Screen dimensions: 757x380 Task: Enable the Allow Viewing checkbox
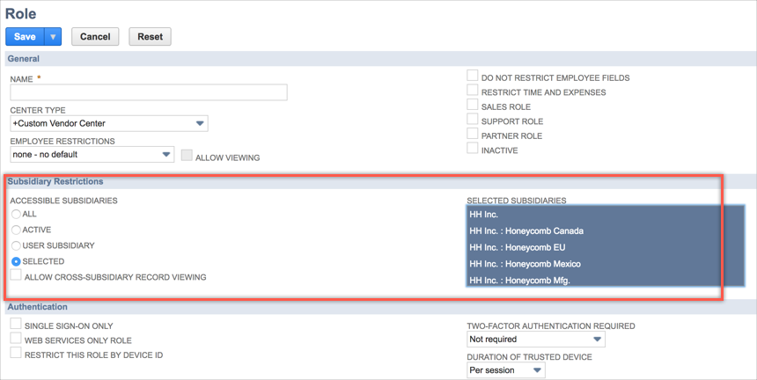(187, 156)
